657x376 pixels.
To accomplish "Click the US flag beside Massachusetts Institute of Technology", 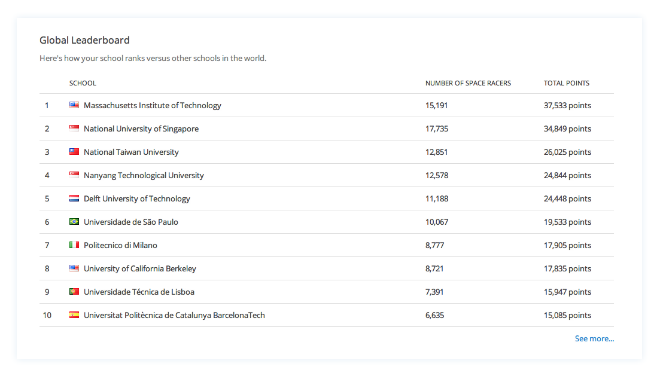I will (x=74, y=105).
